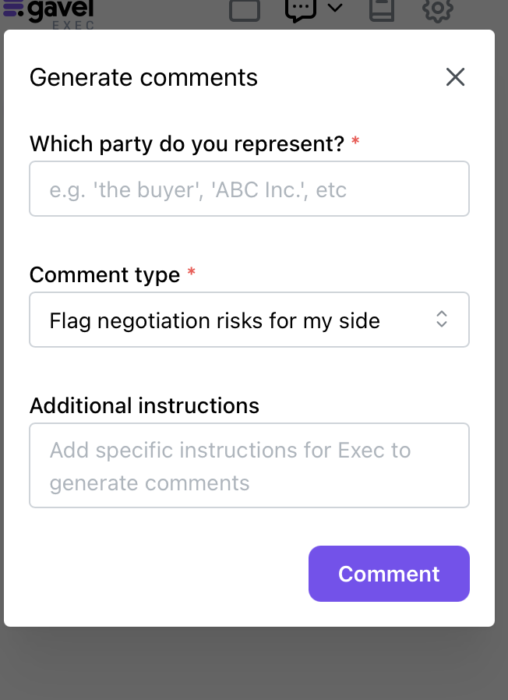Screen dimensions: 508x700
Task: Open the book library icon
Action: [381, 10]
